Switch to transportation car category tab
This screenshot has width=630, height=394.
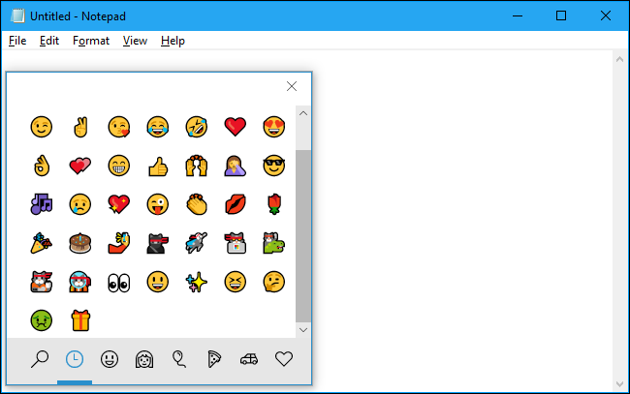click(249, 359)
